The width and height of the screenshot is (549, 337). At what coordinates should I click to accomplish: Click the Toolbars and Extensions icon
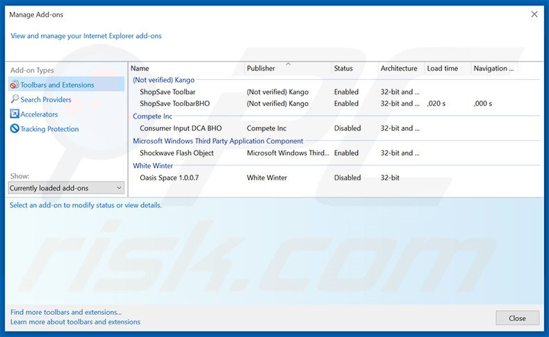pyautogui.click(x=15, y=85)
